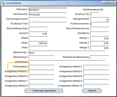Click the Anlagenbau-Attribut 10 field
The height and width of the screenshot is (97, 117).
96,86
